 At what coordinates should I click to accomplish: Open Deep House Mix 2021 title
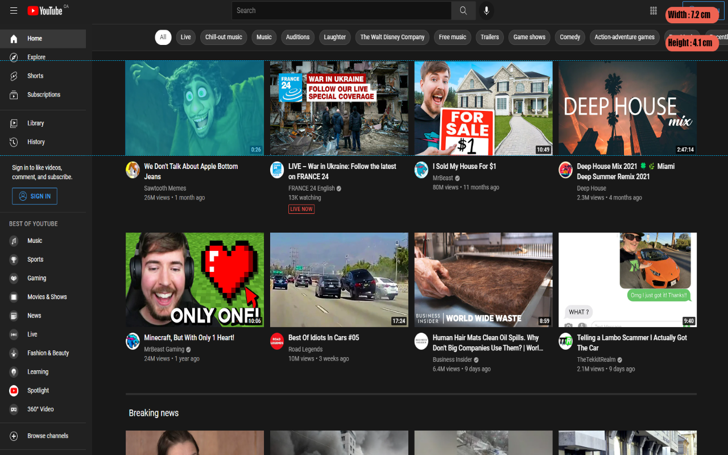(x=626, y=172)
